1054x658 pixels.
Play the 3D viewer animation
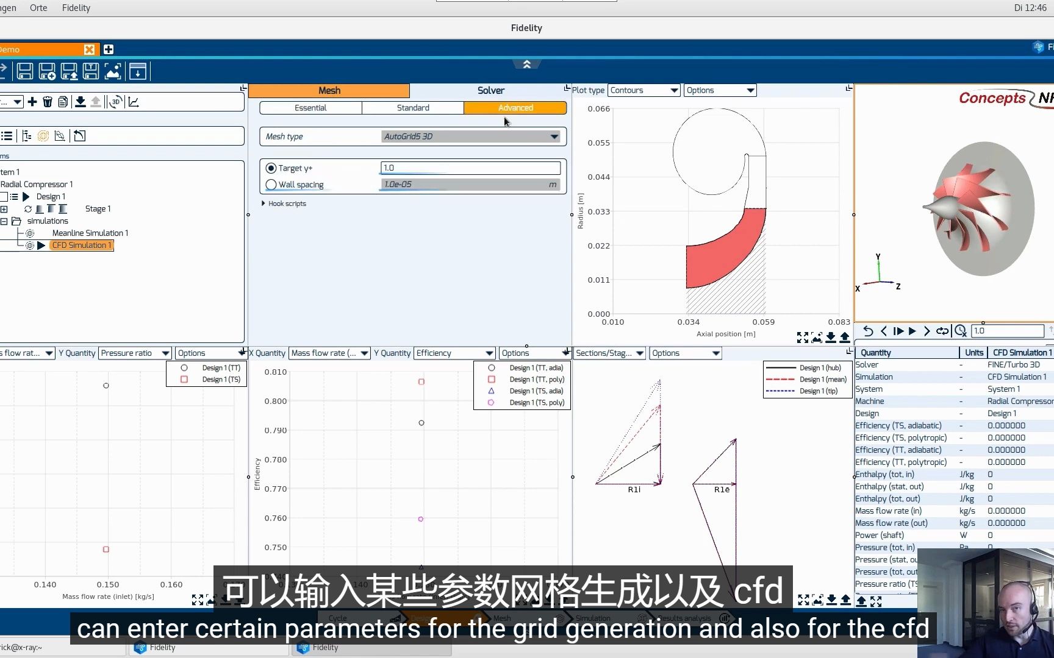912,331
